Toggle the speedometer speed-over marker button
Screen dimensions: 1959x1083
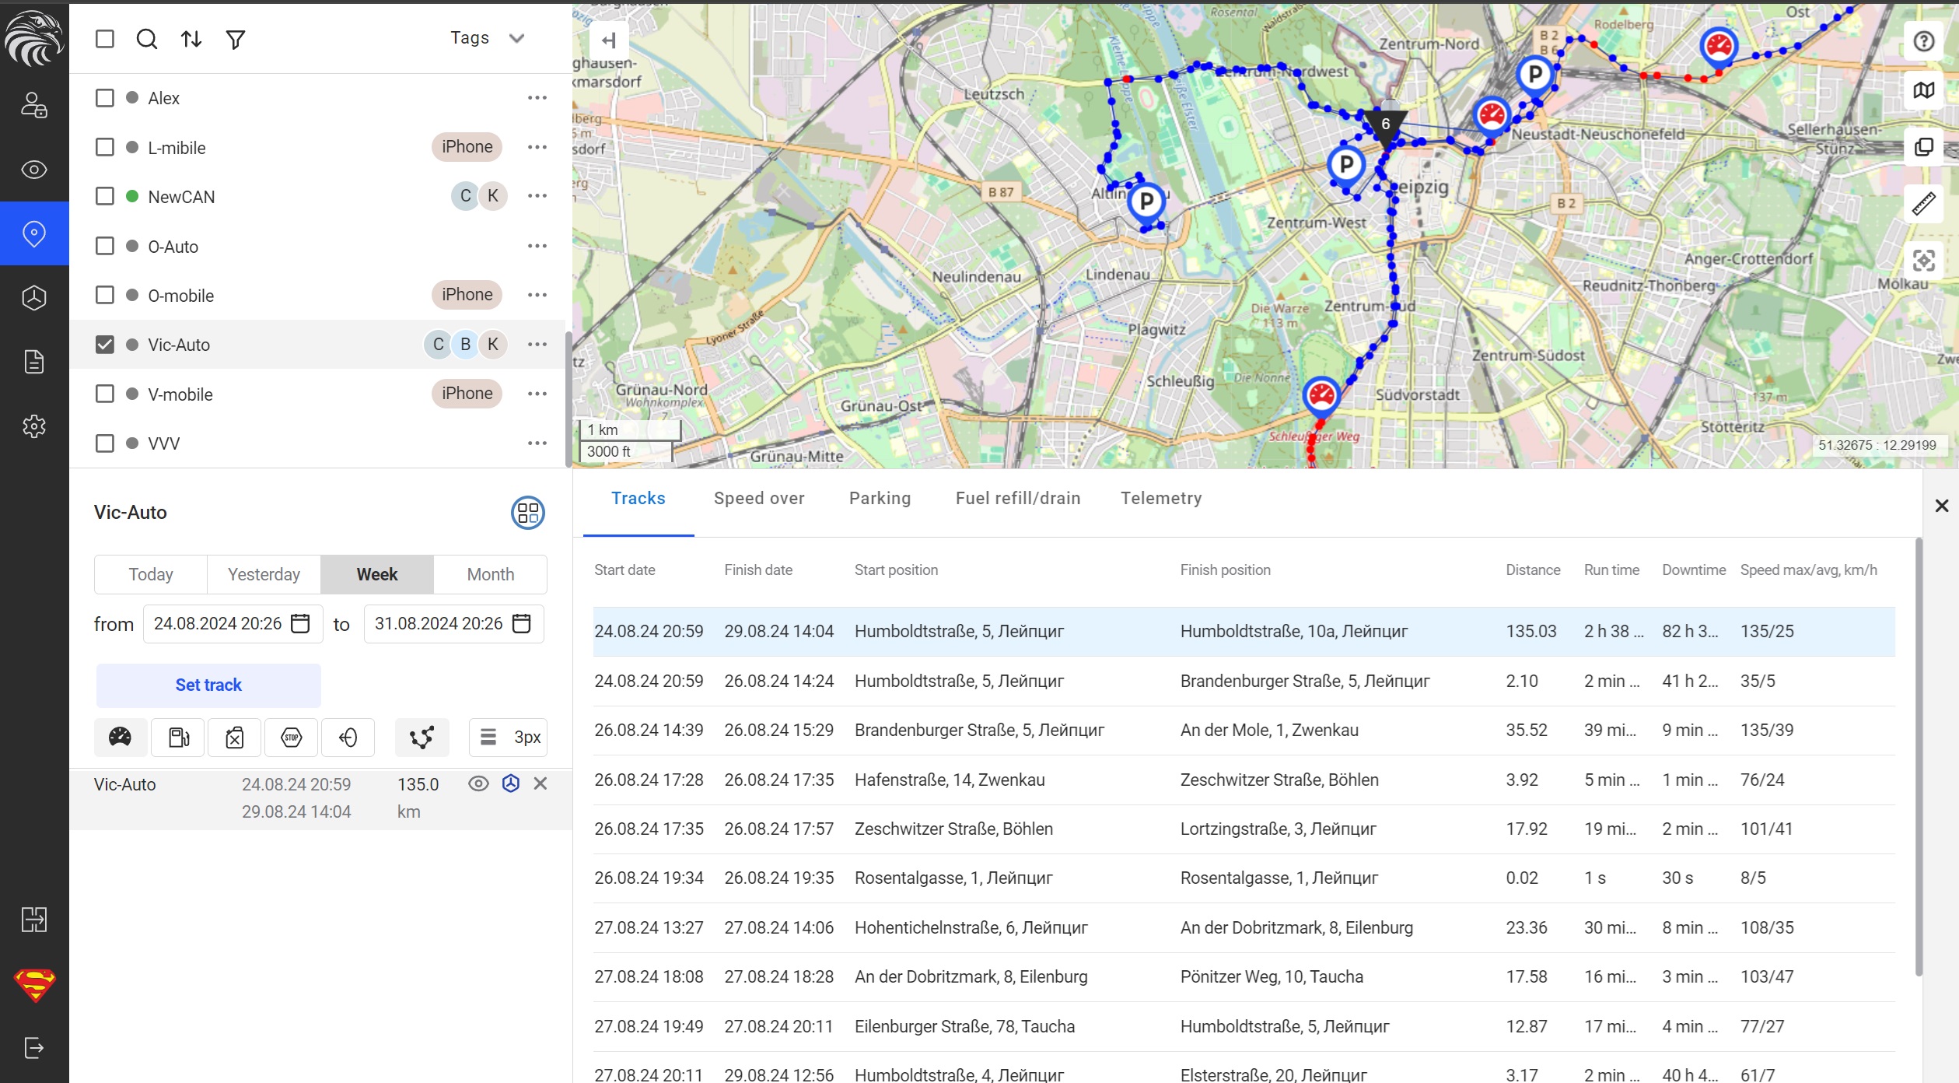[121, 737]
